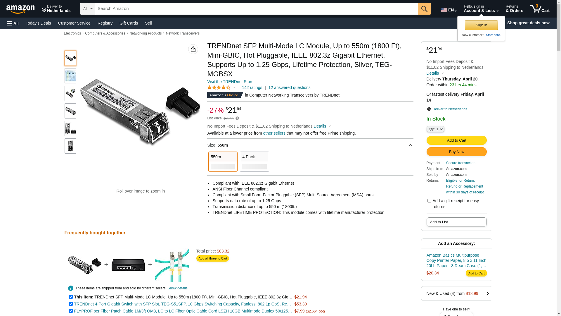Open the shopping cart icon
561x316 pixels.
540,9
